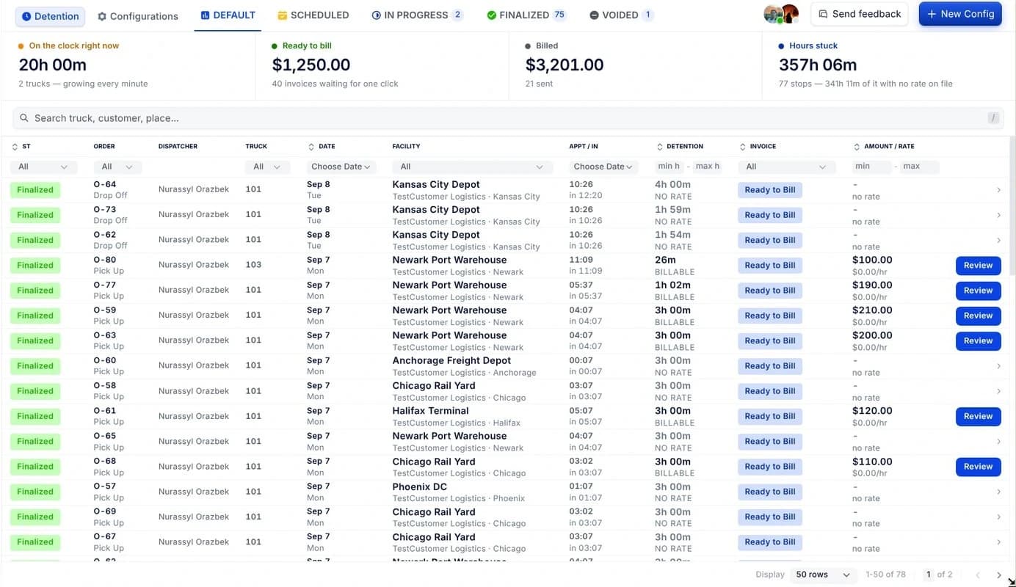Go to next page of results
This screenshot has height=587, width=1016.
pos(998,575)
